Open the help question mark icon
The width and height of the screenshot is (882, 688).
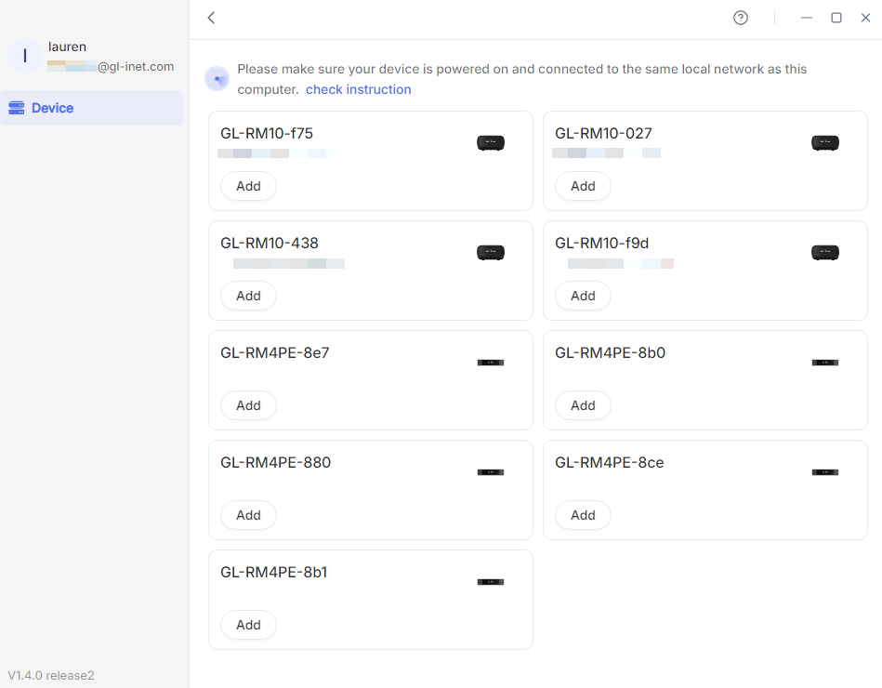click(740, 18)
